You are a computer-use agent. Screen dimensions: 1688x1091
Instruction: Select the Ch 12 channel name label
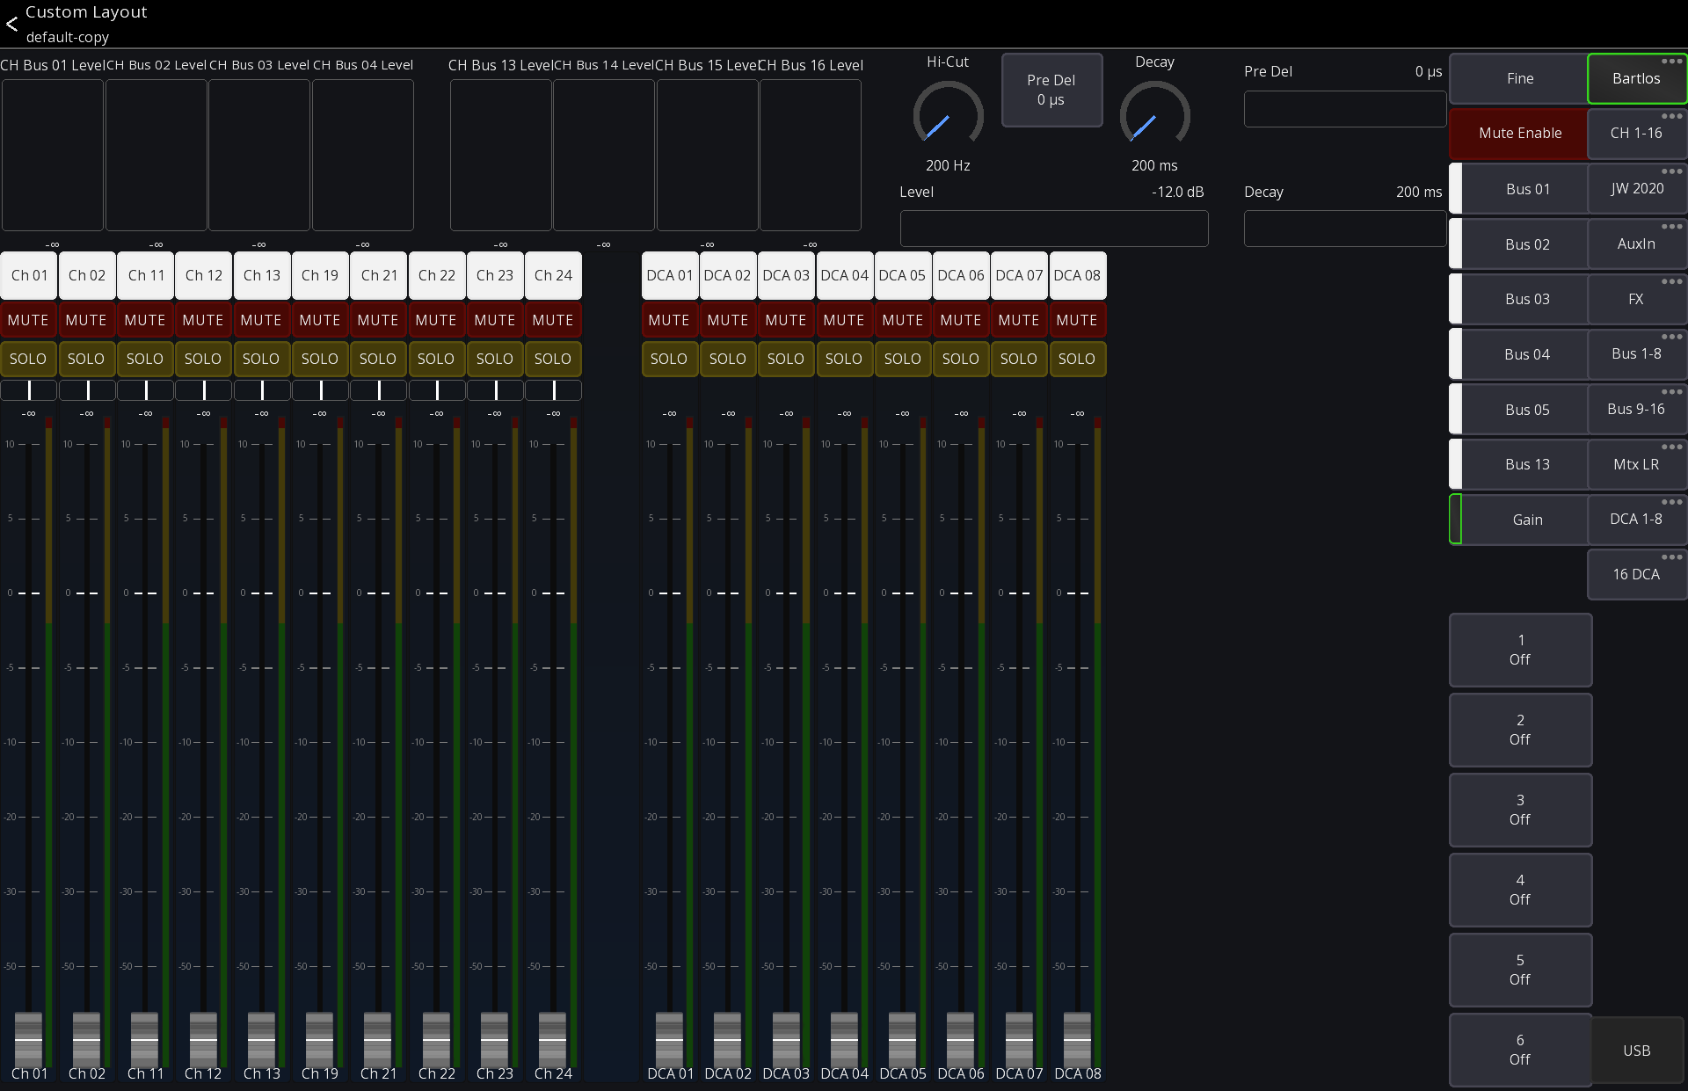pyautogui.click(x=203, y=275)
